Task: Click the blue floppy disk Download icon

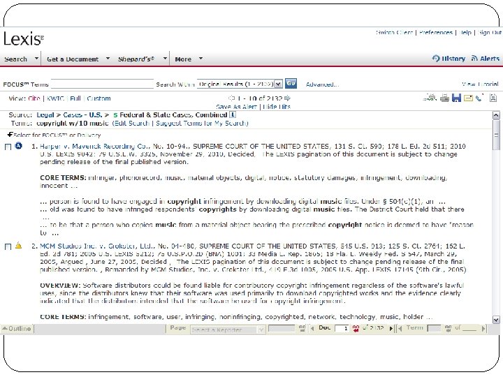Action: [456, 98]
